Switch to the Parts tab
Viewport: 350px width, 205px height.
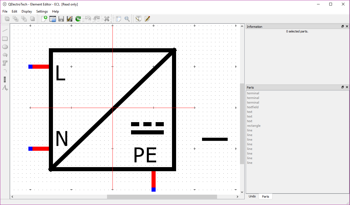266,197
